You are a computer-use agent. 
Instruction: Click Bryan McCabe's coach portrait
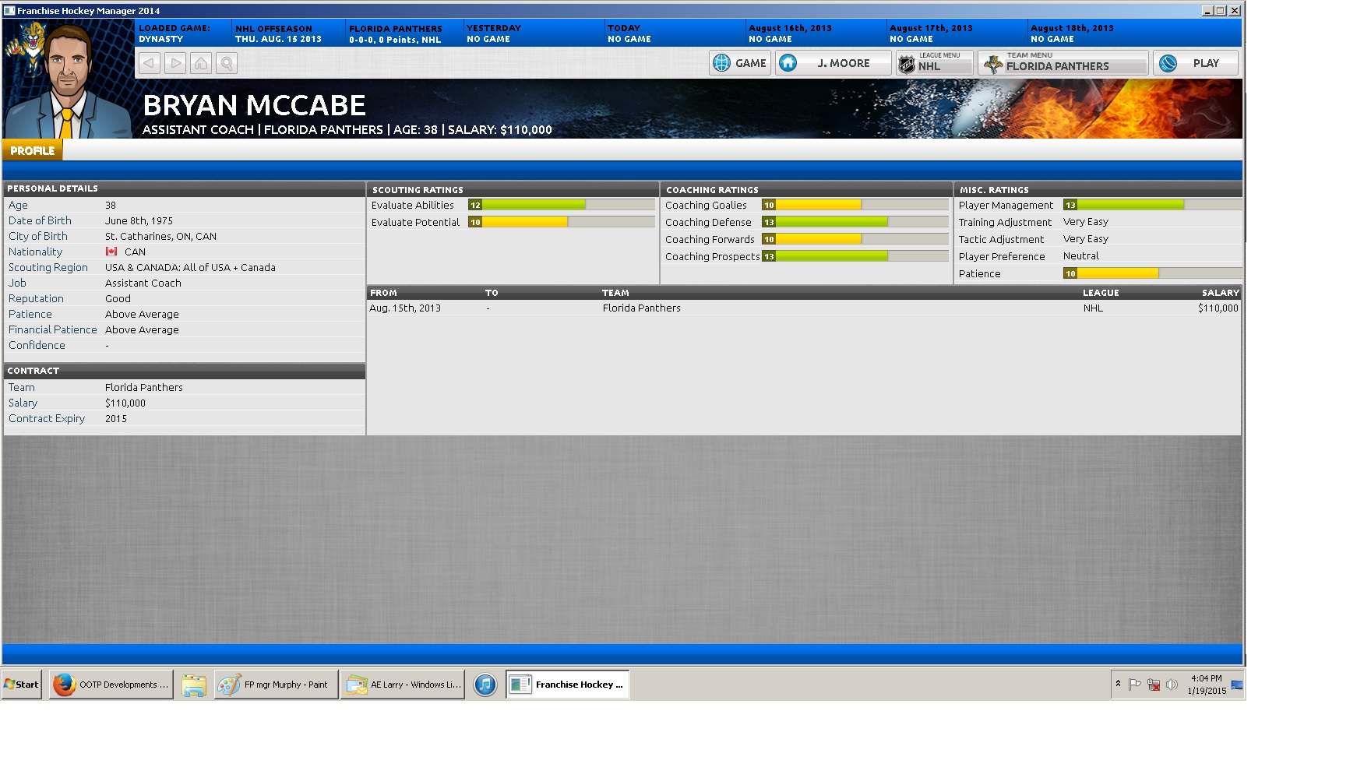coord(69,86)
